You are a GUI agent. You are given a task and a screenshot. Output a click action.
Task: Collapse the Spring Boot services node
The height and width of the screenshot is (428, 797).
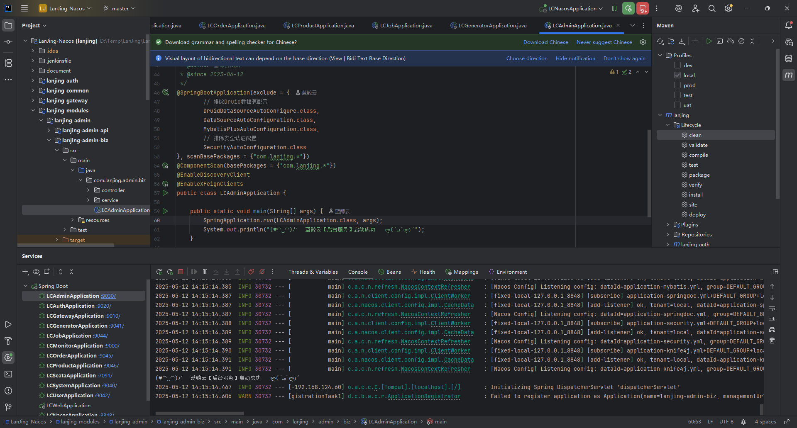pyautogui.click(x=25, y=286)
